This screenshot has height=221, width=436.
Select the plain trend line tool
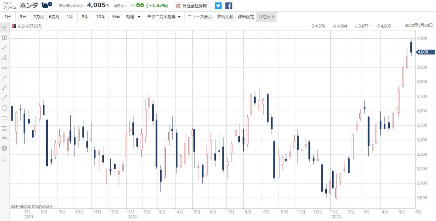tap(4, 77)
